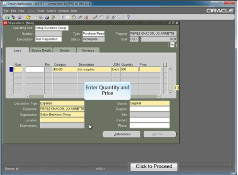Click the empty Location field
Image resolution: width=238 pixels, height=175 pixels.
click(62, 120)
